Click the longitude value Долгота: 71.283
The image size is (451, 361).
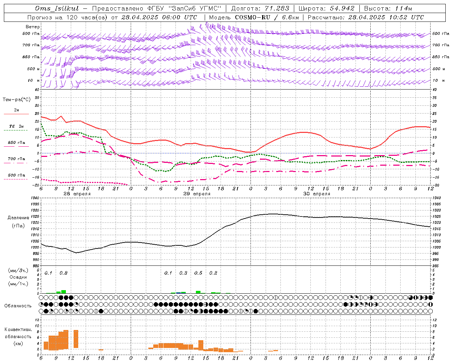pos(260,8)
